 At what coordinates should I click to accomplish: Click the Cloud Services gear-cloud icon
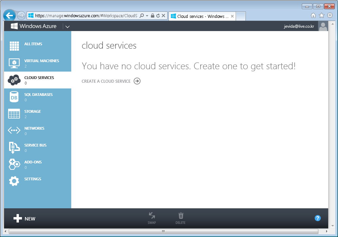click(14, 80)
